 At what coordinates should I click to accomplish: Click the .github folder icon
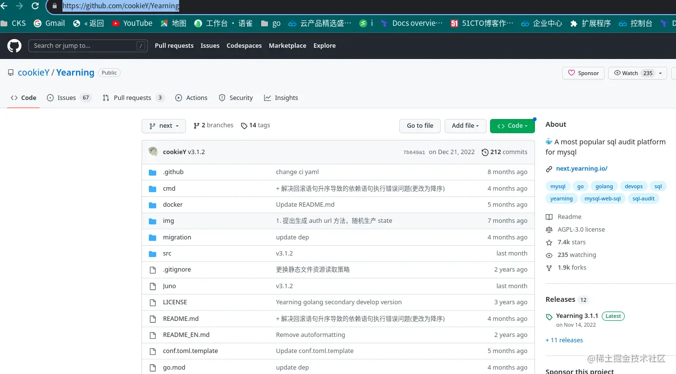pyautogui.click(x=152, y=172)
